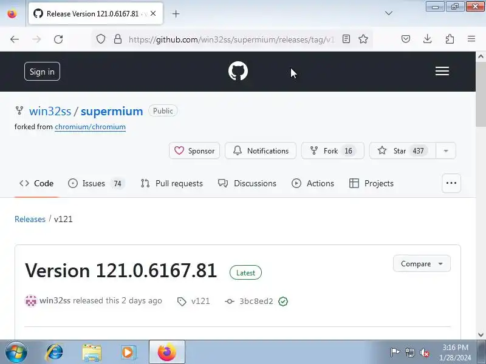List all tabs with the chevron button
486x364 pixels.
pyautogui.click(x=389, y=13)
